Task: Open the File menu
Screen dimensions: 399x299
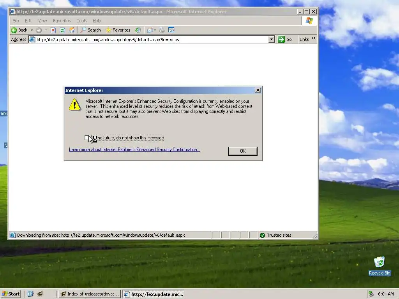Action: click(16, 21)
